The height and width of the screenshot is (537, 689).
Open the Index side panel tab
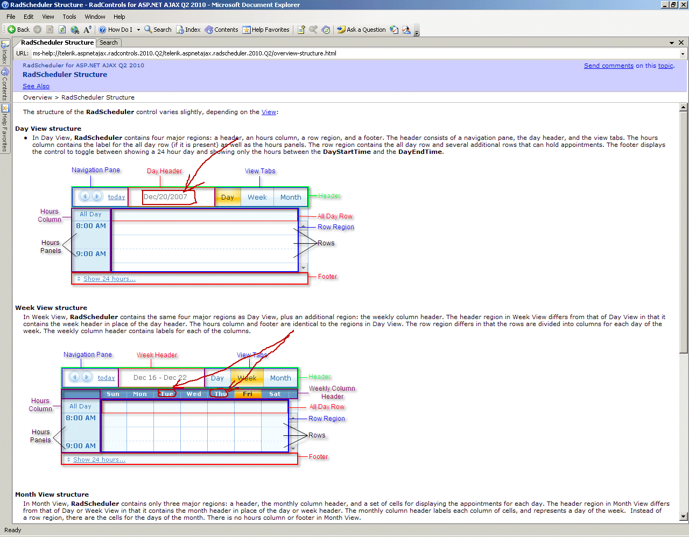(5, 52)
